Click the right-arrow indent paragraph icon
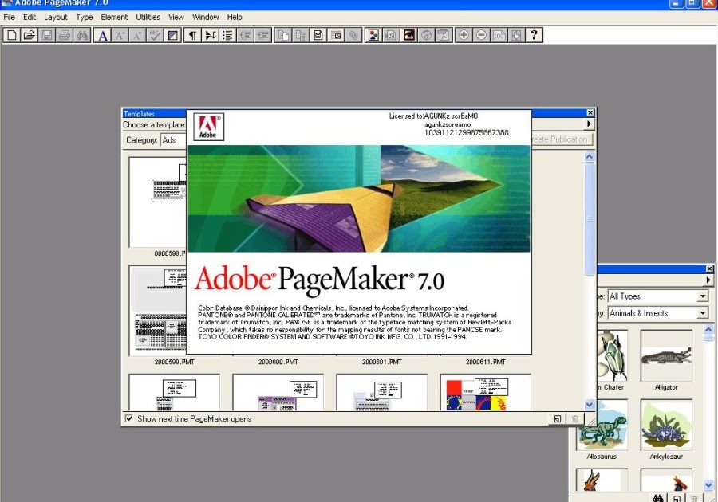 tap(262, 35)
